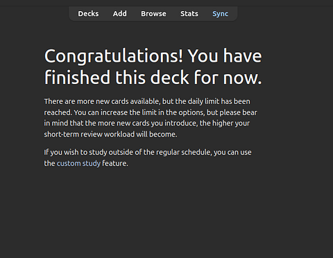333x258 pixels.
Task: Click 'in mind that the more new cards' line
Action: coord(147,123)
